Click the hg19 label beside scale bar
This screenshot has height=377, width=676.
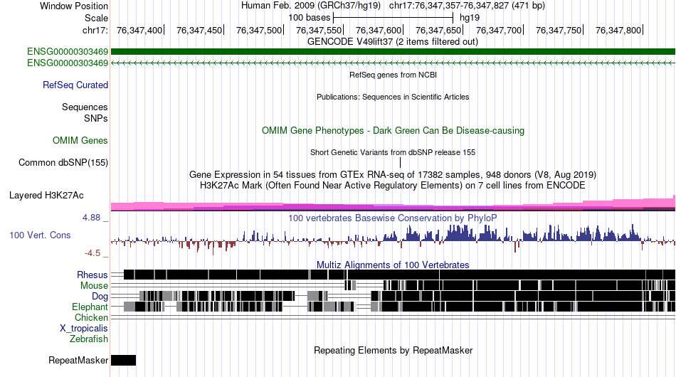click(470, 18)
